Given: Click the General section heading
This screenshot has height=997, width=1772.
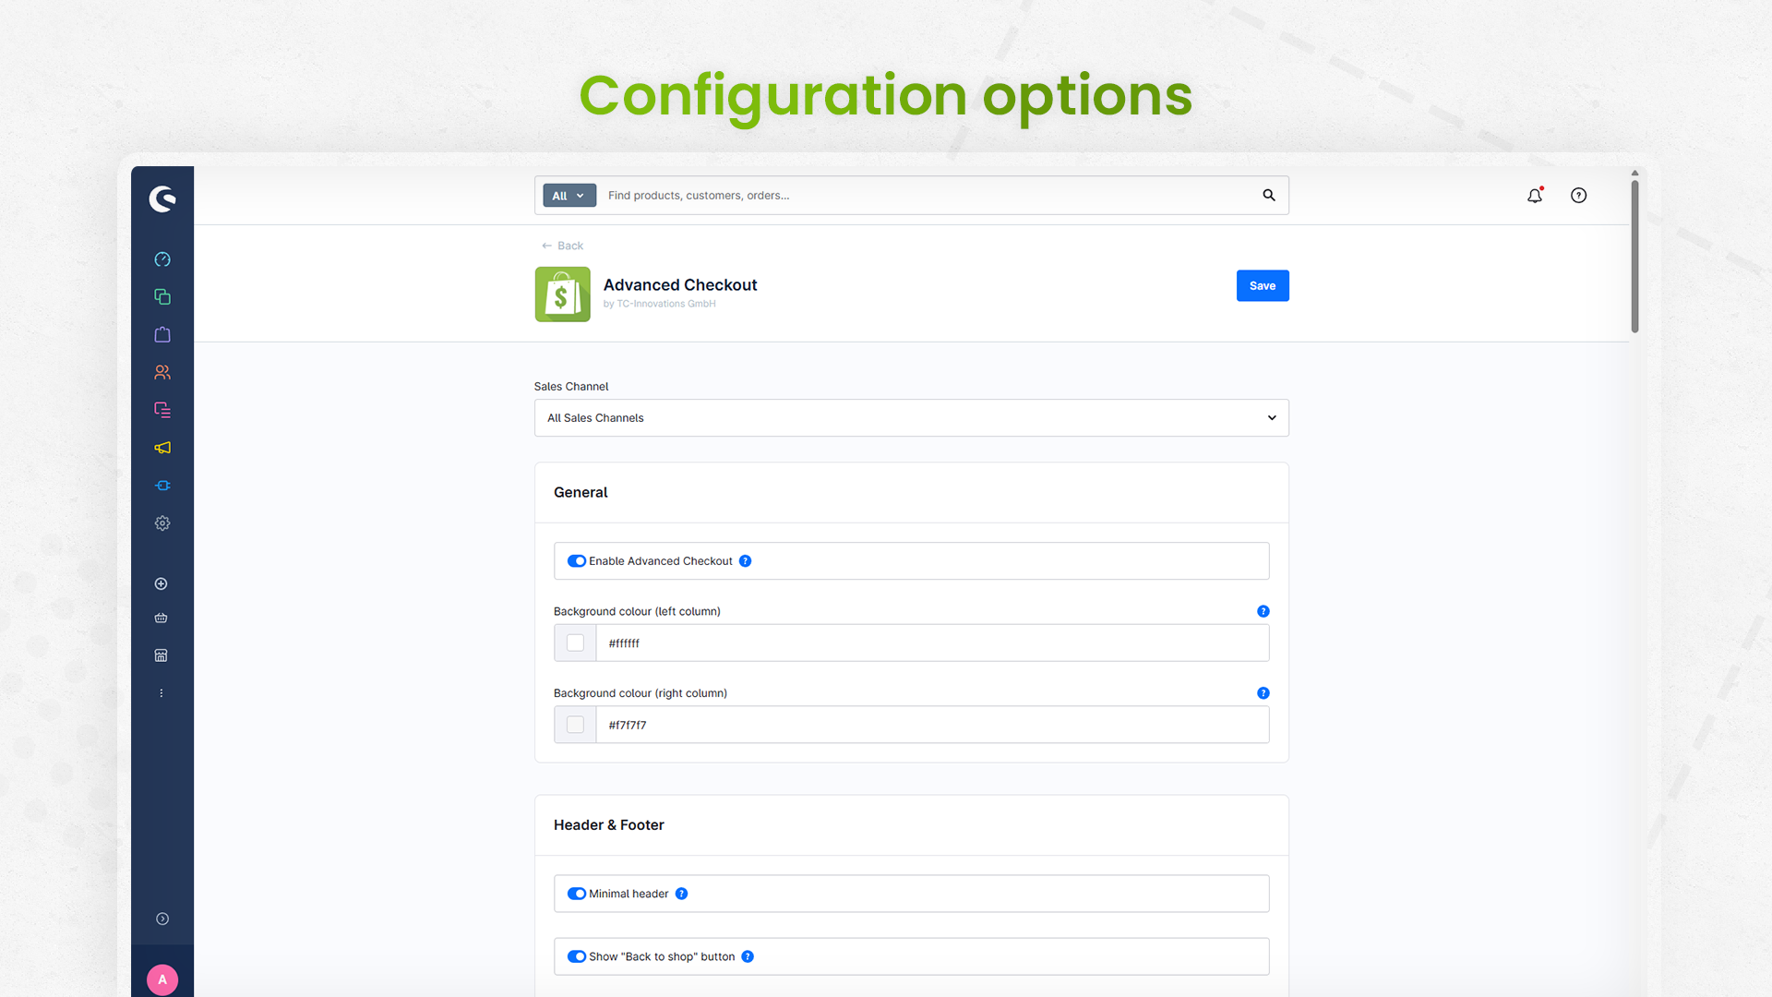Looking at the screenshot, I should coord(581,492).
